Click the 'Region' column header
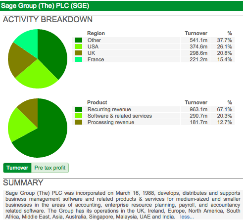 [96, 33]
